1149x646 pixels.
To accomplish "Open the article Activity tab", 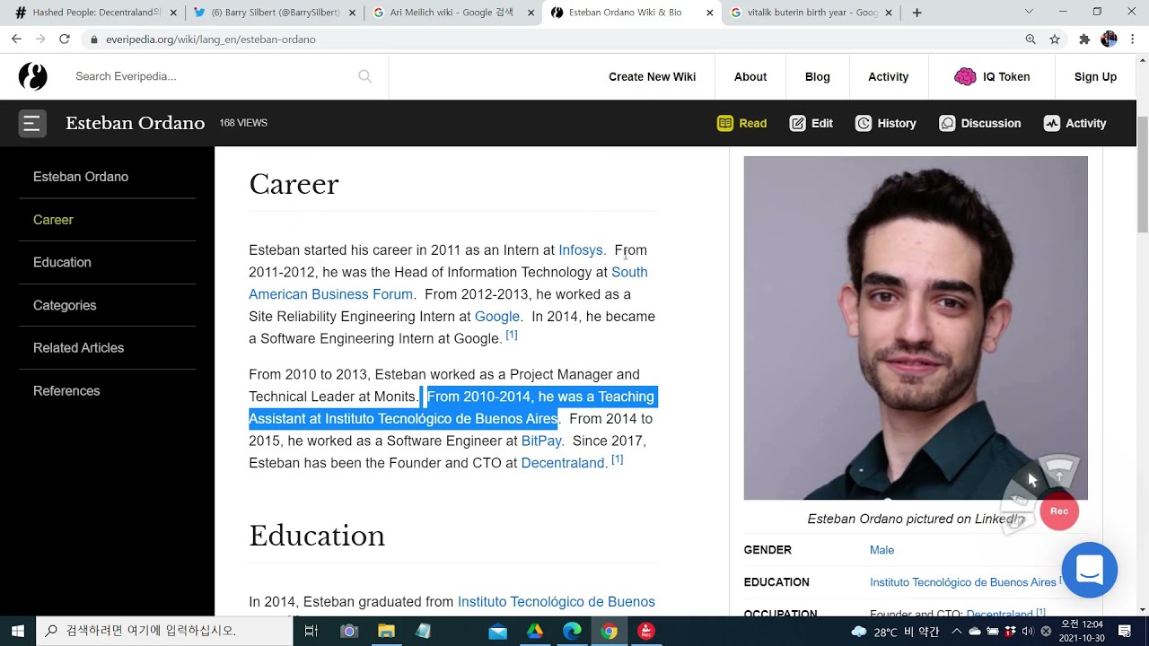I will tap(1074, 123).
